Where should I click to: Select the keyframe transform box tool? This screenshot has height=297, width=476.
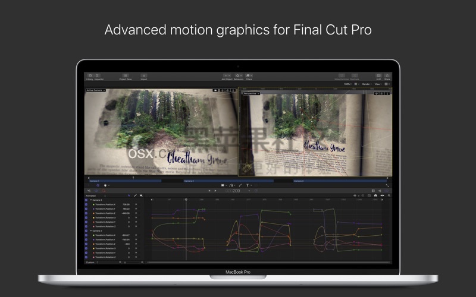coord(141,196)
